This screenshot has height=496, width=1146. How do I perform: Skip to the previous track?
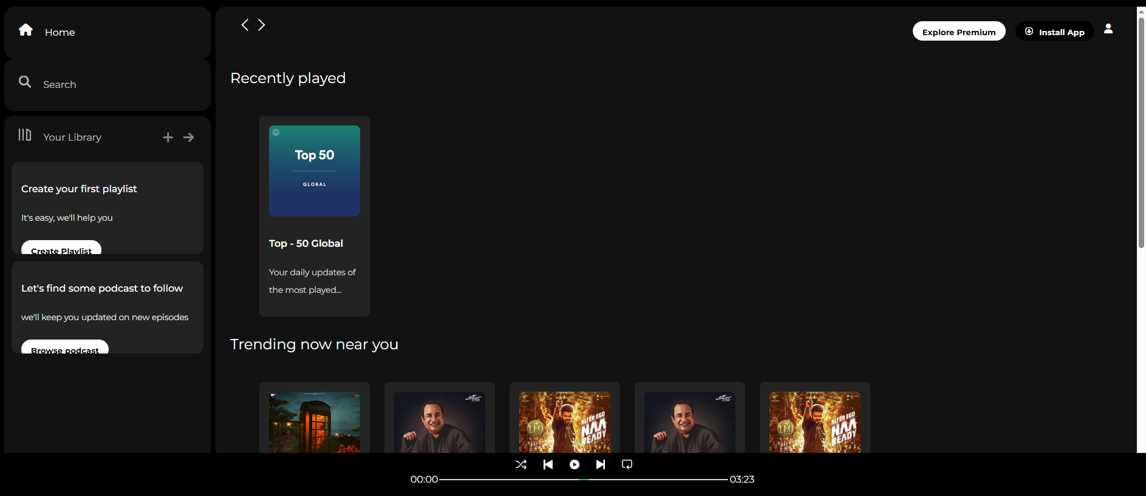pos(548,464)
